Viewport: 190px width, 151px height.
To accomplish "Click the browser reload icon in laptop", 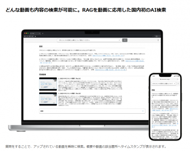I will tap(30, 36).
